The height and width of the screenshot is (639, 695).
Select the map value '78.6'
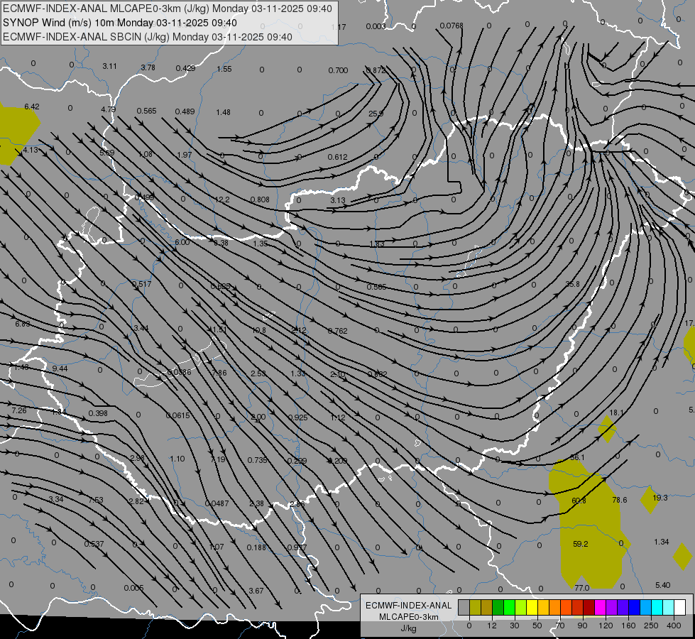click(x=620, y=500)
